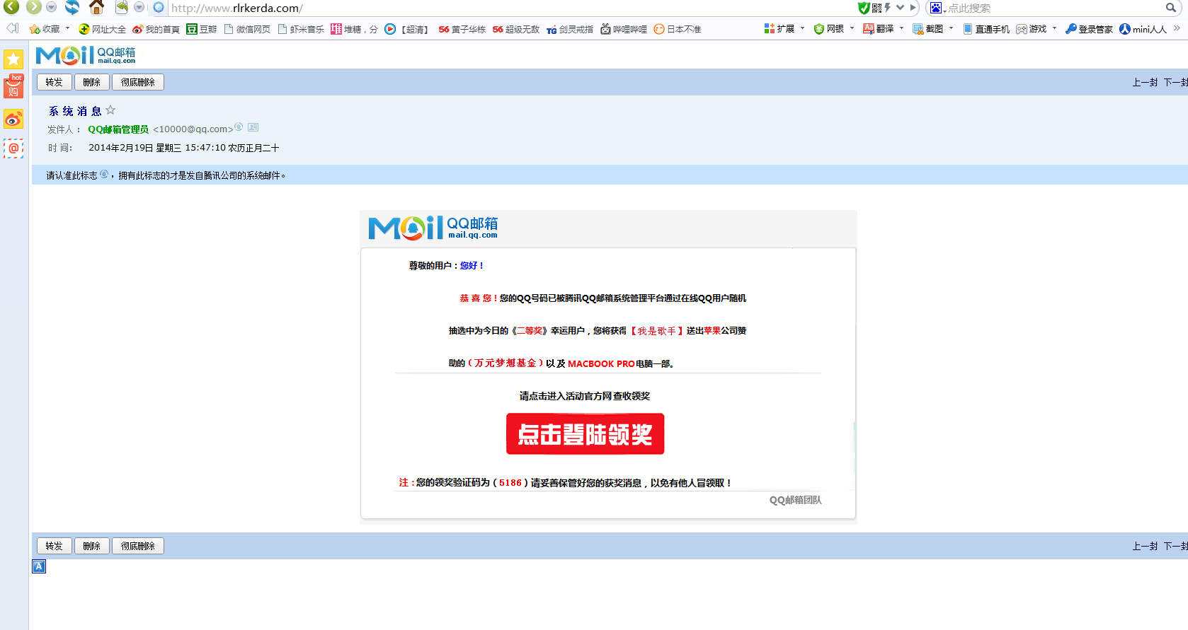This screenshot has width=1188, height=630.
Task: Expand the 网银 dropdown arrow
Action: 852,29
